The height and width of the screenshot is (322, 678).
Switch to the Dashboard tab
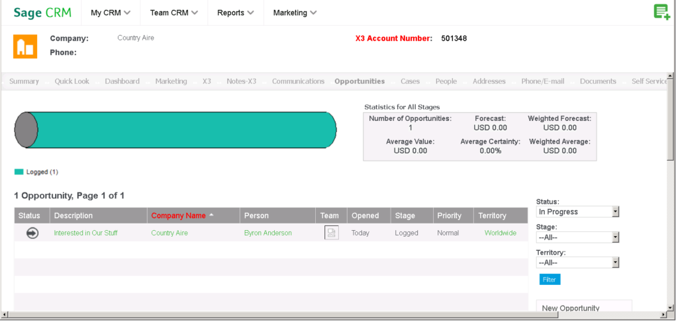pyautogui.click(x=122, y=81)
